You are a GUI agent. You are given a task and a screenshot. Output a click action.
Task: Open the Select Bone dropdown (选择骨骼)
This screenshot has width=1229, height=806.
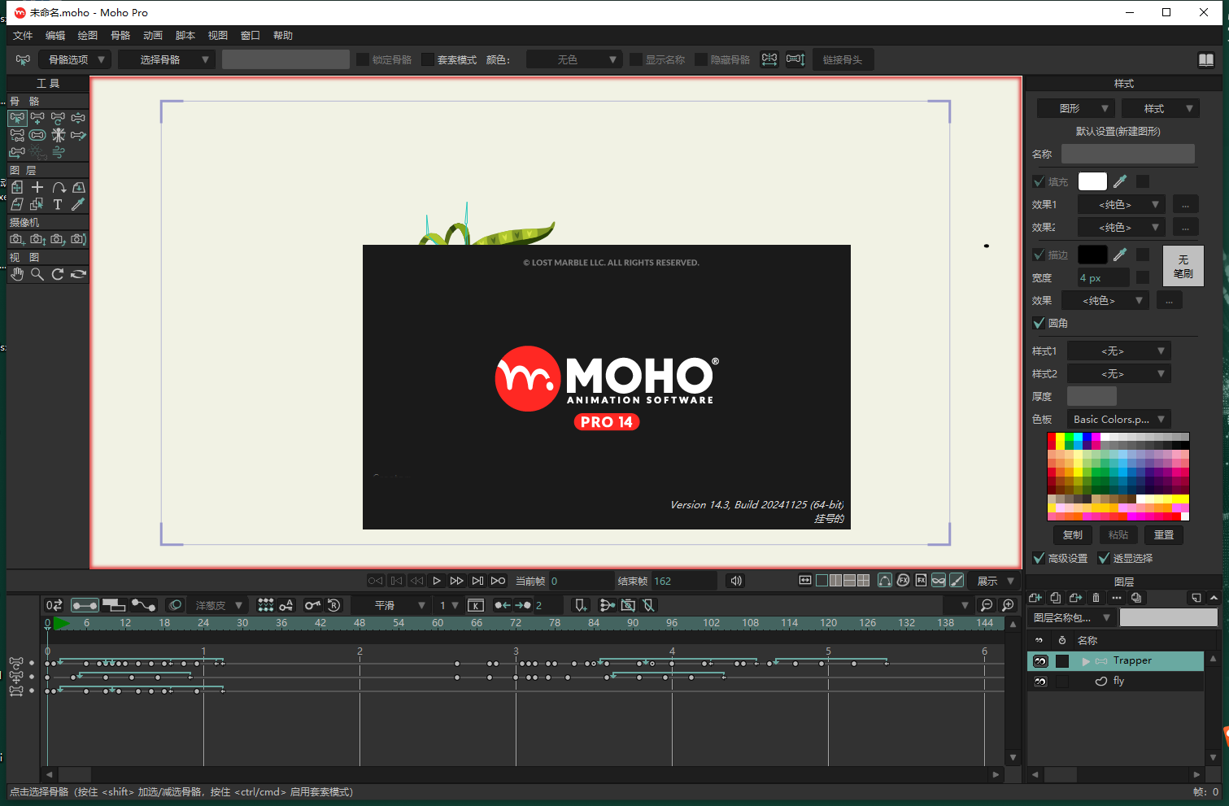[x=167, y=59]
